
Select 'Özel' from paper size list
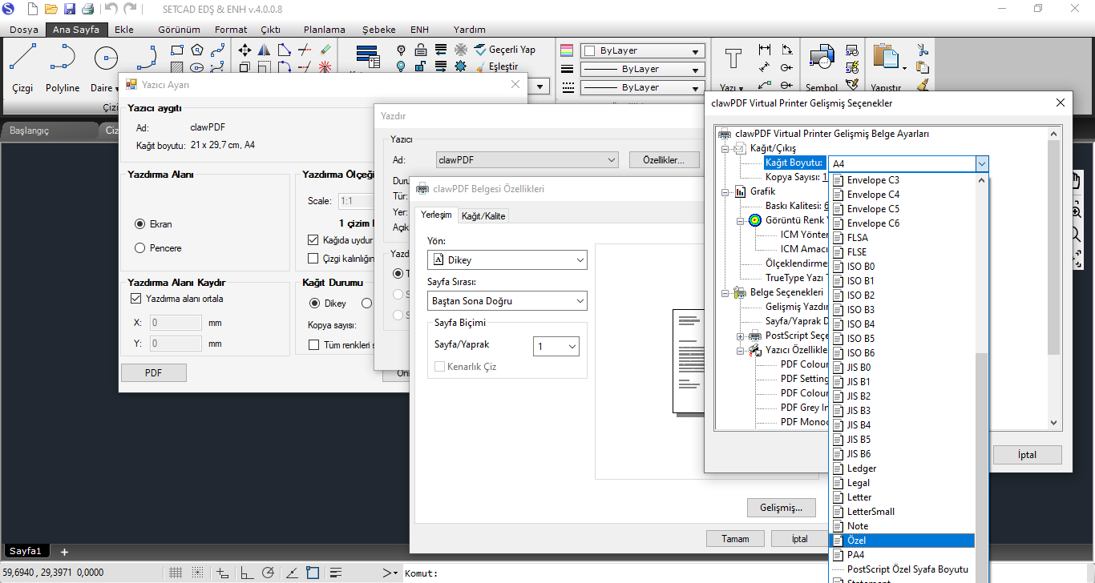(901, 541)
